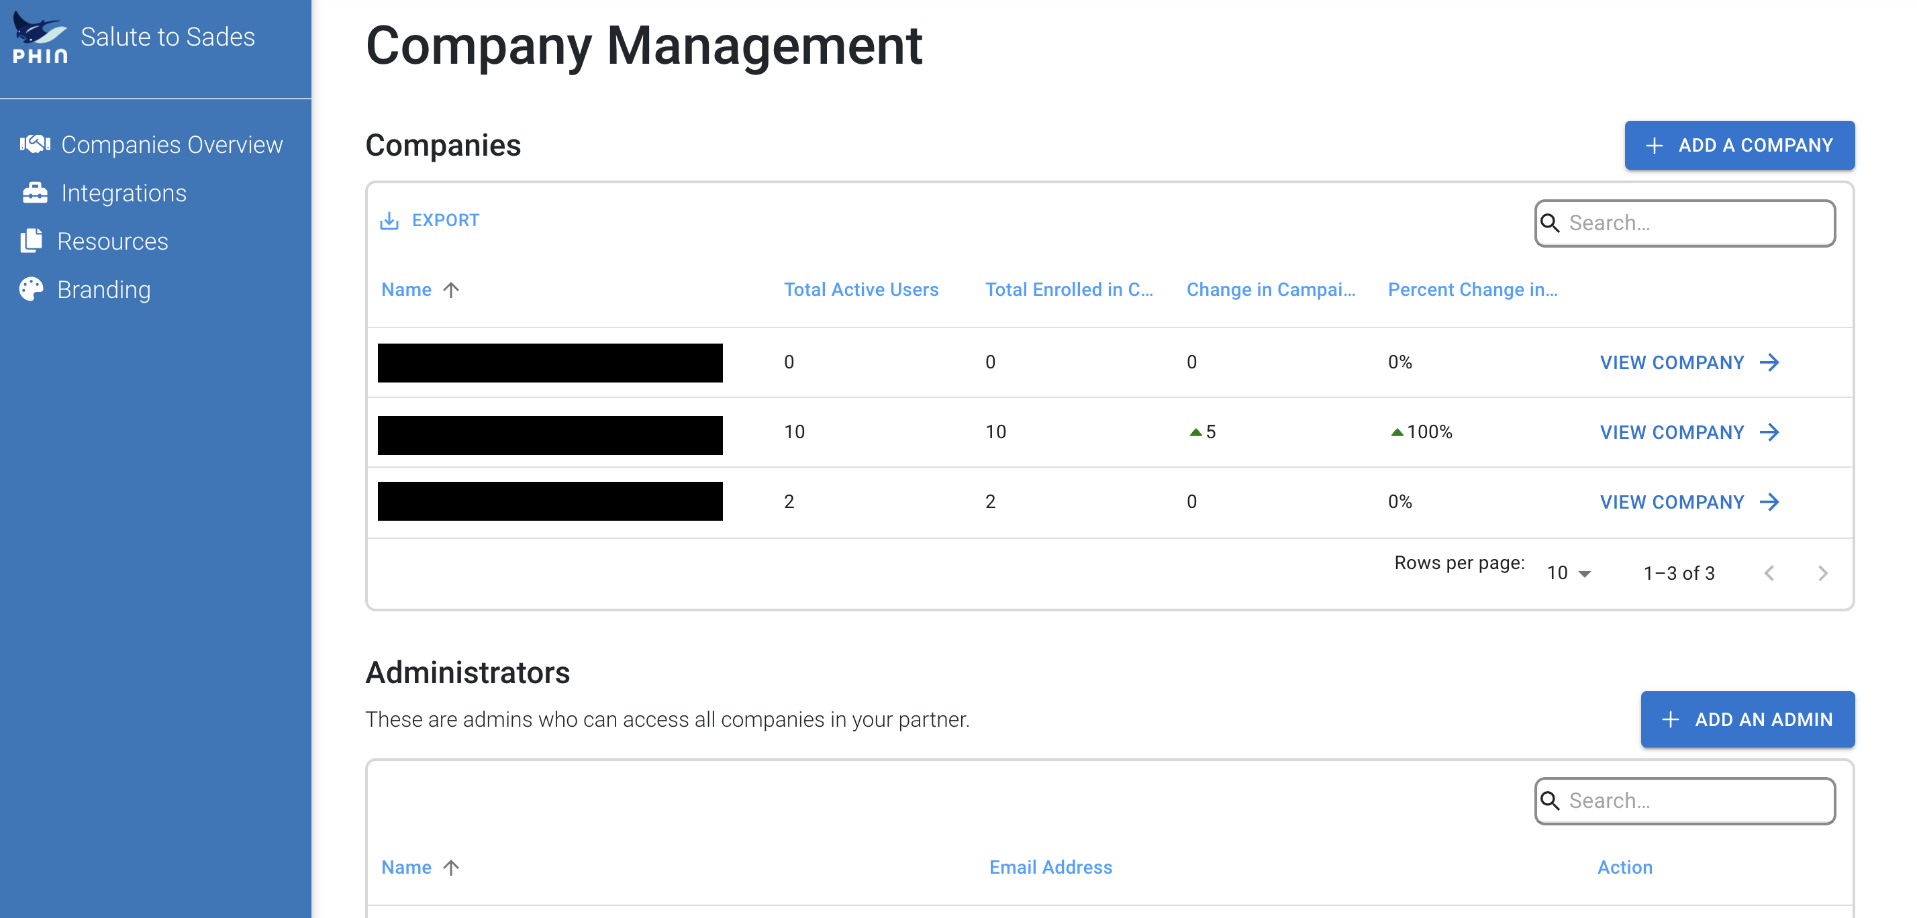Image resolution: width=1917 pixels, height=918 pixels.
Task: Click the plus icon on Add a Company
Action: (1654, 145)
